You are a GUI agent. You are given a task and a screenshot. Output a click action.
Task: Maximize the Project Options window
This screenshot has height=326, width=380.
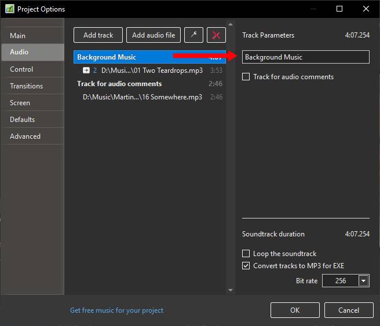point(339,9)
